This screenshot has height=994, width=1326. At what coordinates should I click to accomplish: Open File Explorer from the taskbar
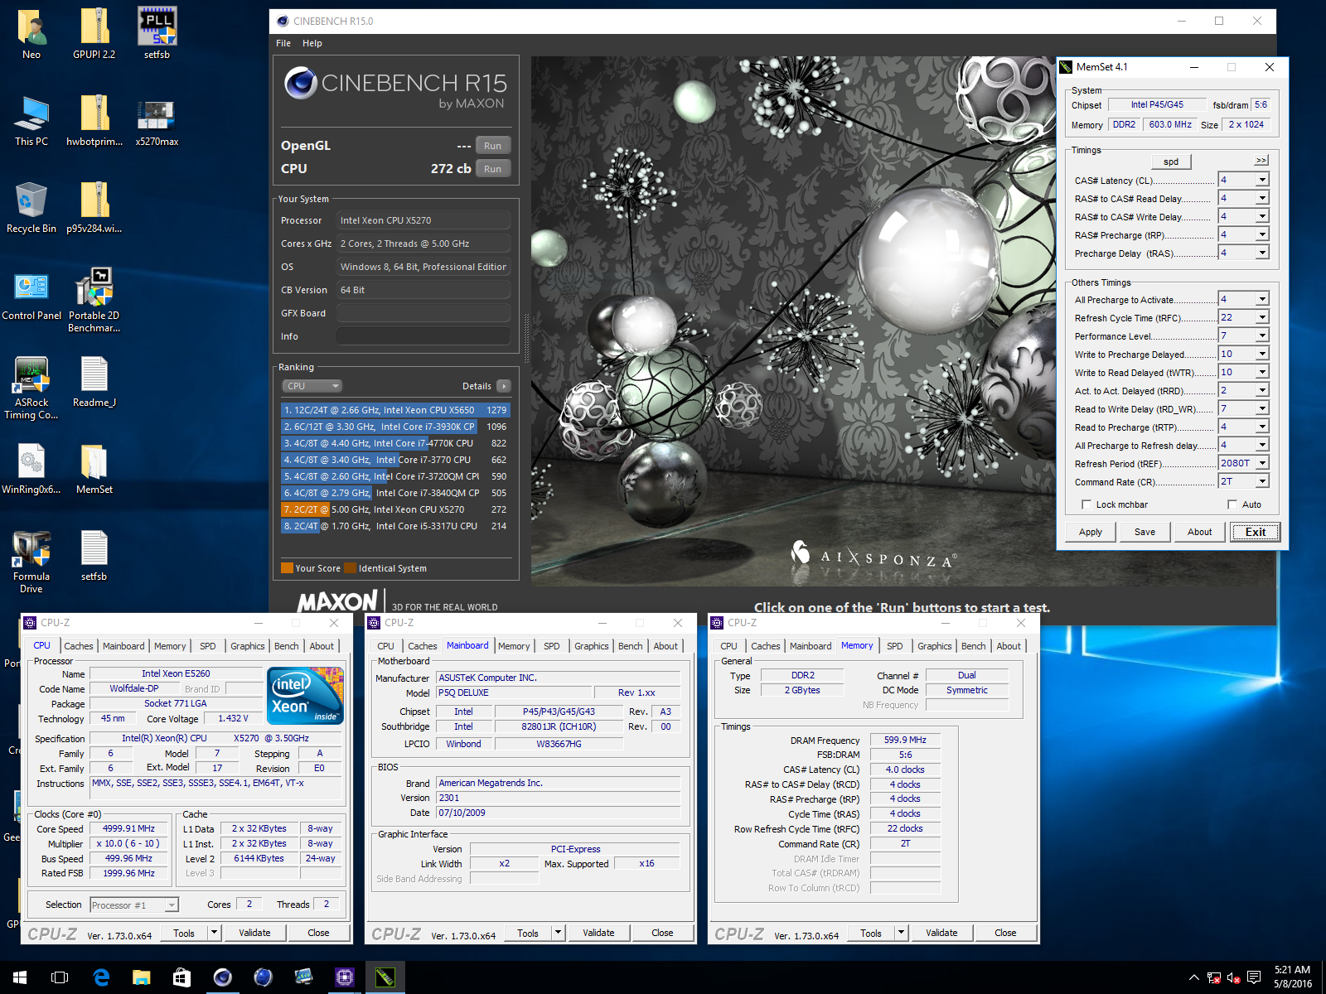pos(141,977)
